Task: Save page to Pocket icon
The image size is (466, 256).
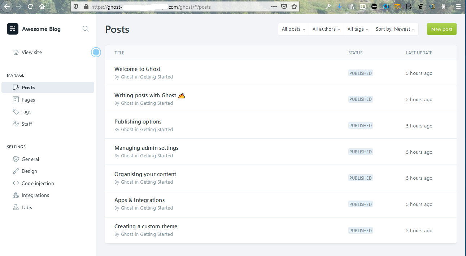Action: (x=284, y=6)
